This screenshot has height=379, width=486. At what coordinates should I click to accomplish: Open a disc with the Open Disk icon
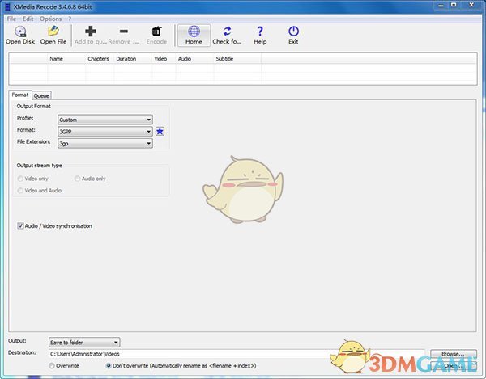tap(20, 36)
